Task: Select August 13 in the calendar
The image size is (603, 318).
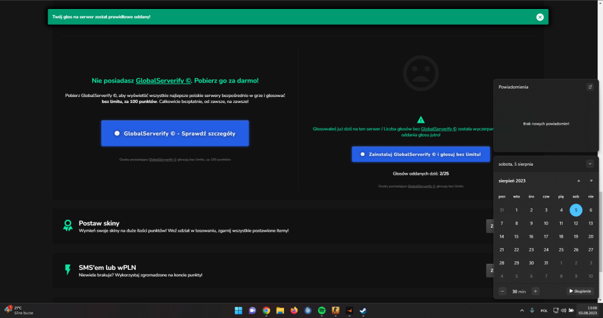Action: click(x=591, y=223)
